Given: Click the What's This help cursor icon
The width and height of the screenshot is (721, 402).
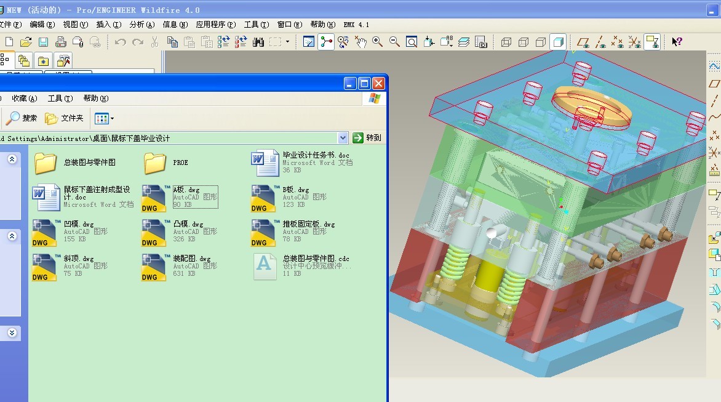Looking at the screenshot, I should click(677, 42).
